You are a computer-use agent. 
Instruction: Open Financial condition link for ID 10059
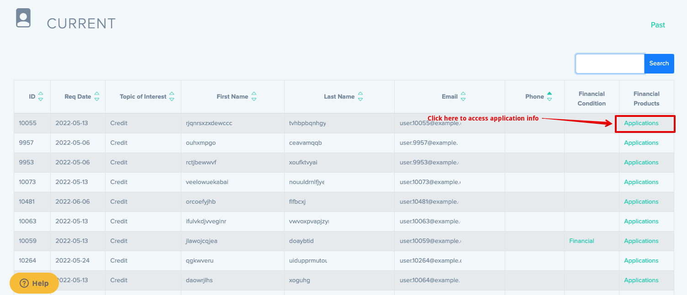coord(581,241)
